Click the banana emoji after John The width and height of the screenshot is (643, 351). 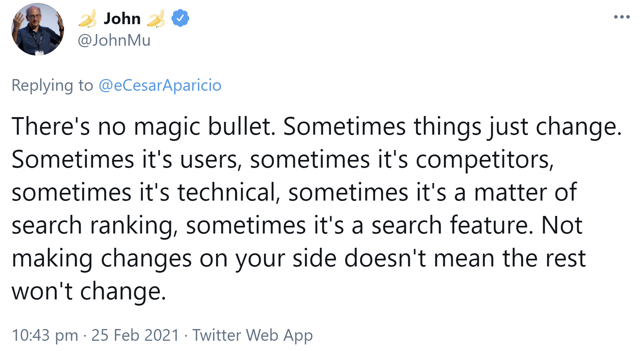[x=156, y=19]
